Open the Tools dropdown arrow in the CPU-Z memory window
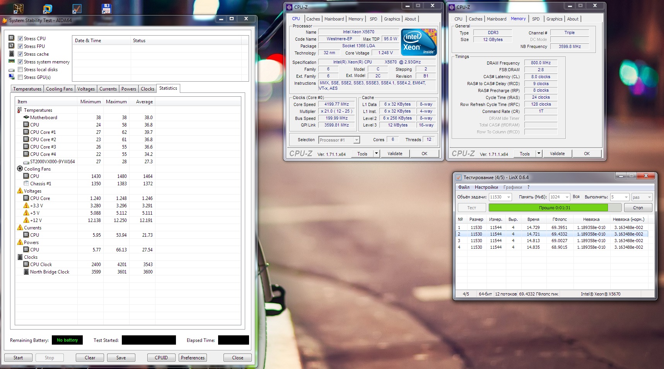 coord(538,154)
